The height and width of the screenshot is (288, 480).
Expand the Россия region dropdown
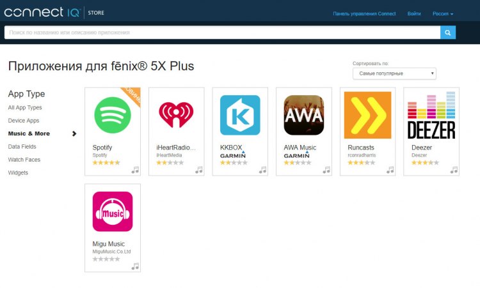(443, 14)
